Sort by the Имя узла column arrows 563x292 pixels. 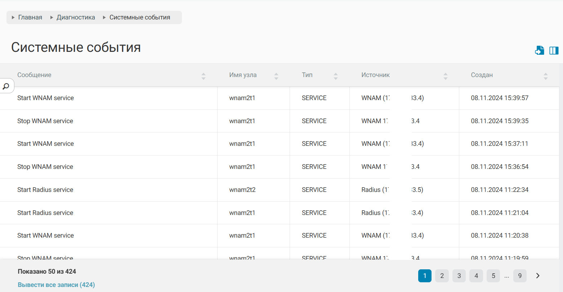pyautogui.click(x=276, y=76)
